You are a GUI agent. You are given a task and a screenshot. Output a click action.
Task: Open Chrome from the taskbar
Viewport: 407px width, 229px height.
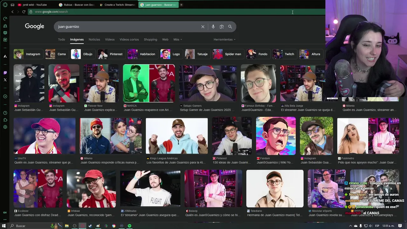114,226
